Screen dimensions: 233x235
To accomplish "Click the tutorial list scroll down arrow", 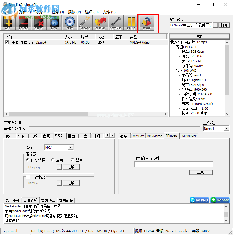I will click(x=226, y=220).
